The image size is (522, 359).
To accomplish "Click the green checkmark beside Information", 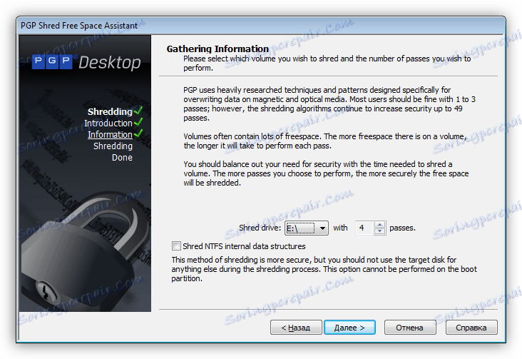I will click(x=138, y=133).
